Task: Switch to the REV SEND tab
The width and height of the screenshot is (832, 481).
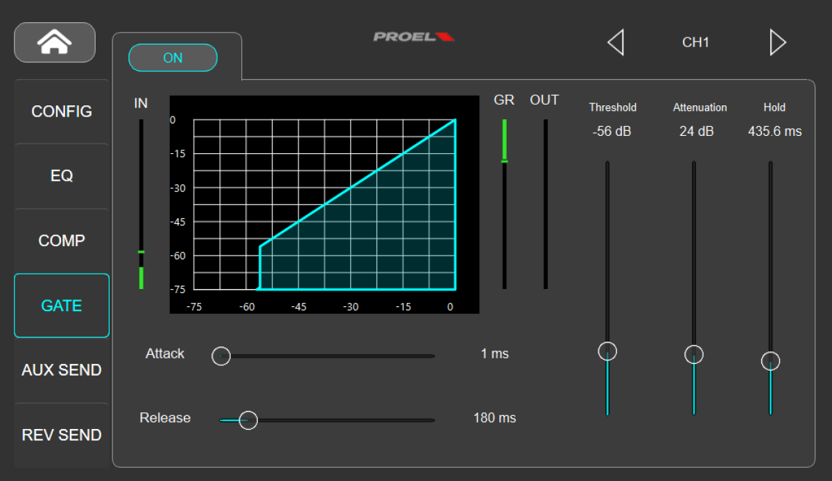Action: click(62, 435)
